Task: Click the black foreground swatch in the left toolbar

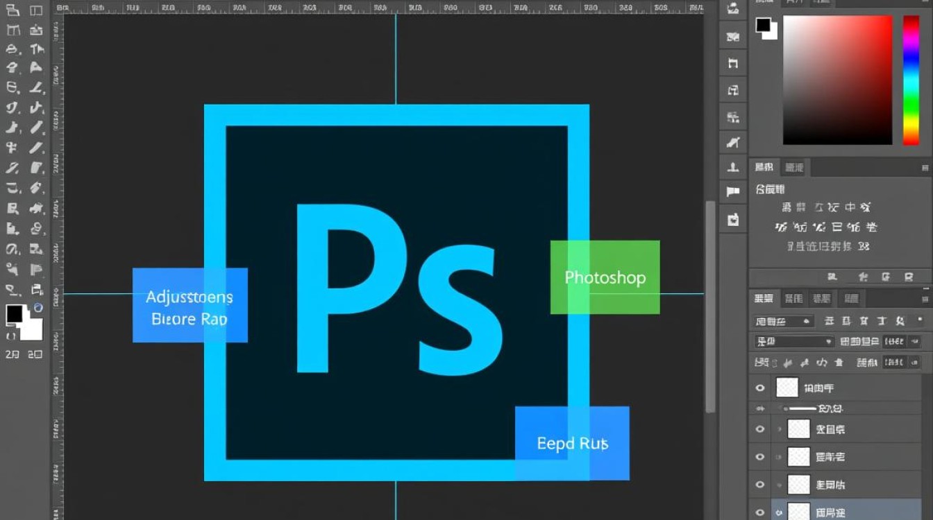Action: click(15, 315)
